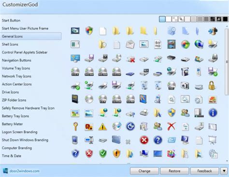229x177 pixels.
Task: Switch to Shell Icons category
Action: click(10, 44)
